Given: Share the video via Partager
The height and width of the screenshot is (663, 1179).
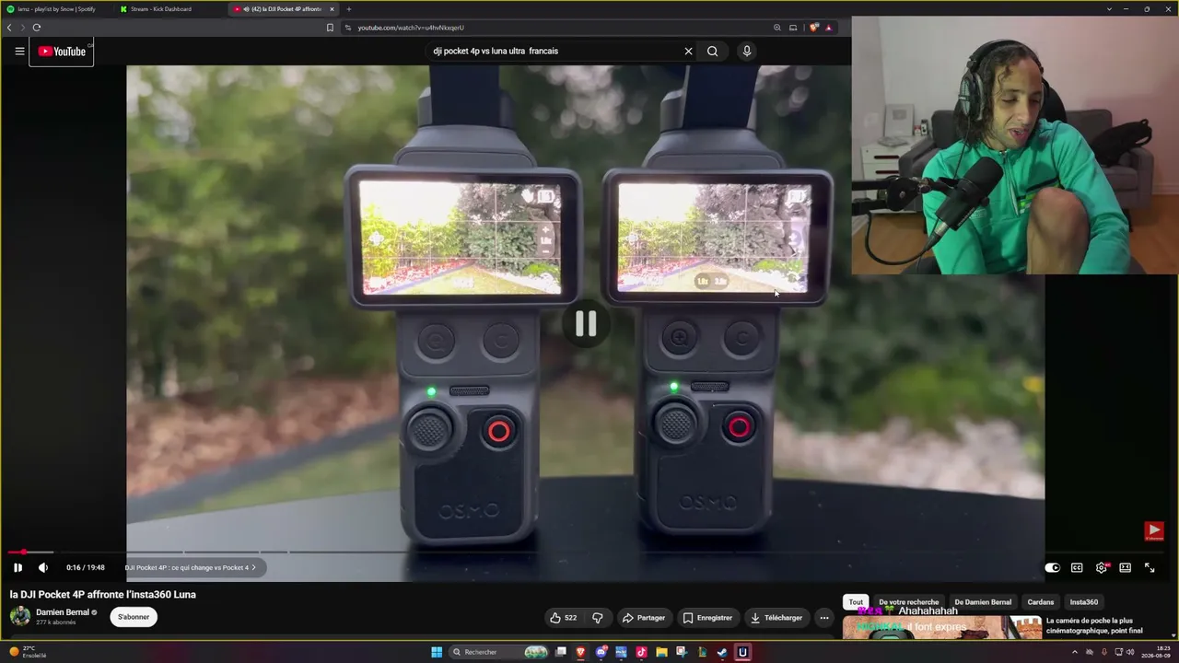Looking at the screenshot, I should pyautogui.click(x=643, y=618).
